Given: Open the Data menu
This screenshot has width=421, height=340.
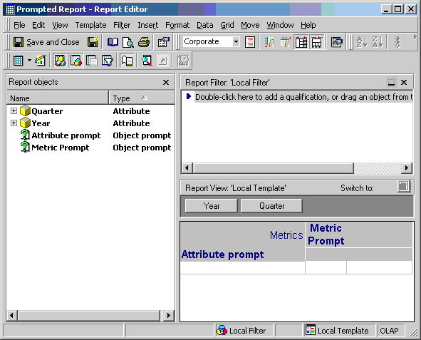Looking at the screenshot, I should click(x=205, y=25).
